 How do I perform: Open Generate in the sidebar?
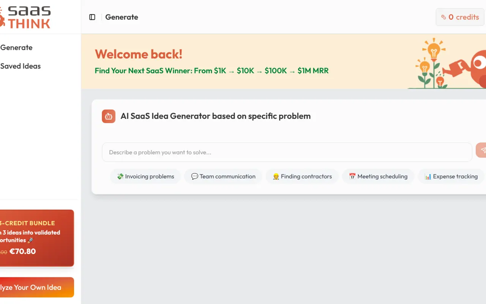pos(16,47)
